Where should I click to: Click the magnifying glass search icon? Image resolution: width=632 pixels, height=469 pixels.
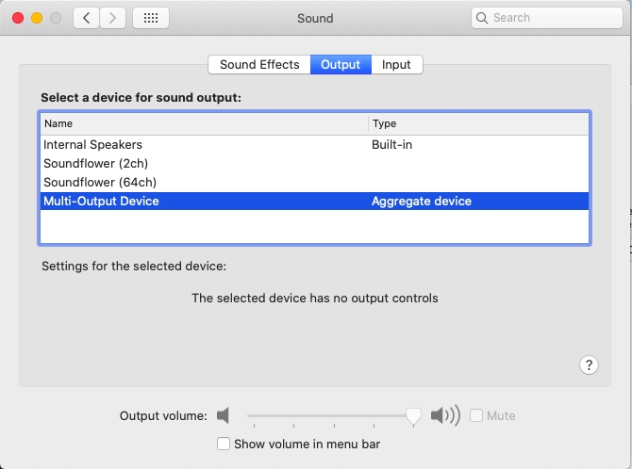pos(482,18)
